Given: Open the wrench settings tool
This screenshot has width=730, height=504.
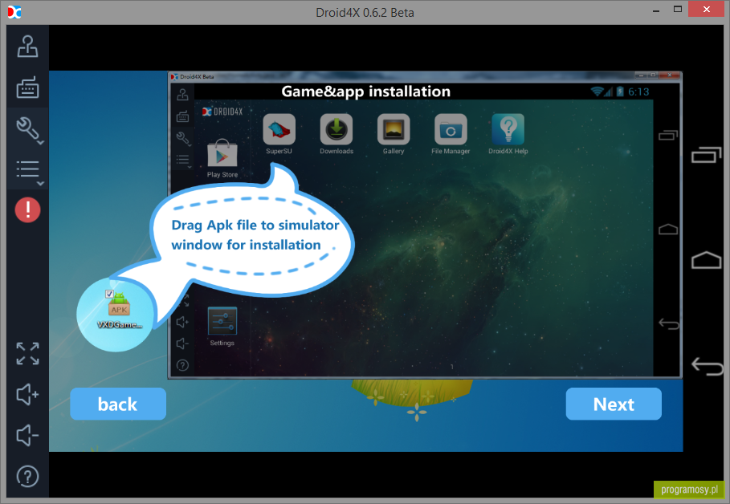Looking at the screenshot, I should (29, 129).
